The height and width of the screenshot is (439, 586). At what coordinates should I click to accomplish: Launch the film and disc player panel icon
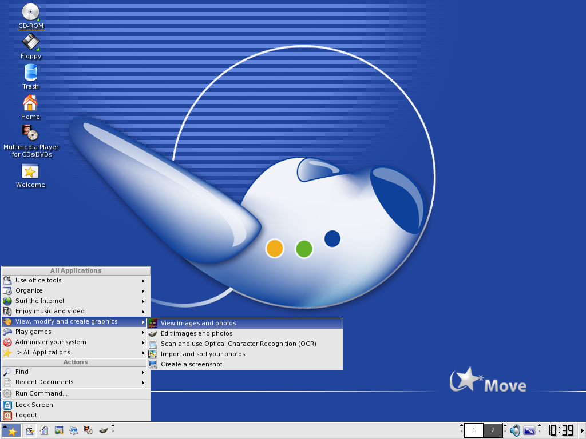[88, 431]
